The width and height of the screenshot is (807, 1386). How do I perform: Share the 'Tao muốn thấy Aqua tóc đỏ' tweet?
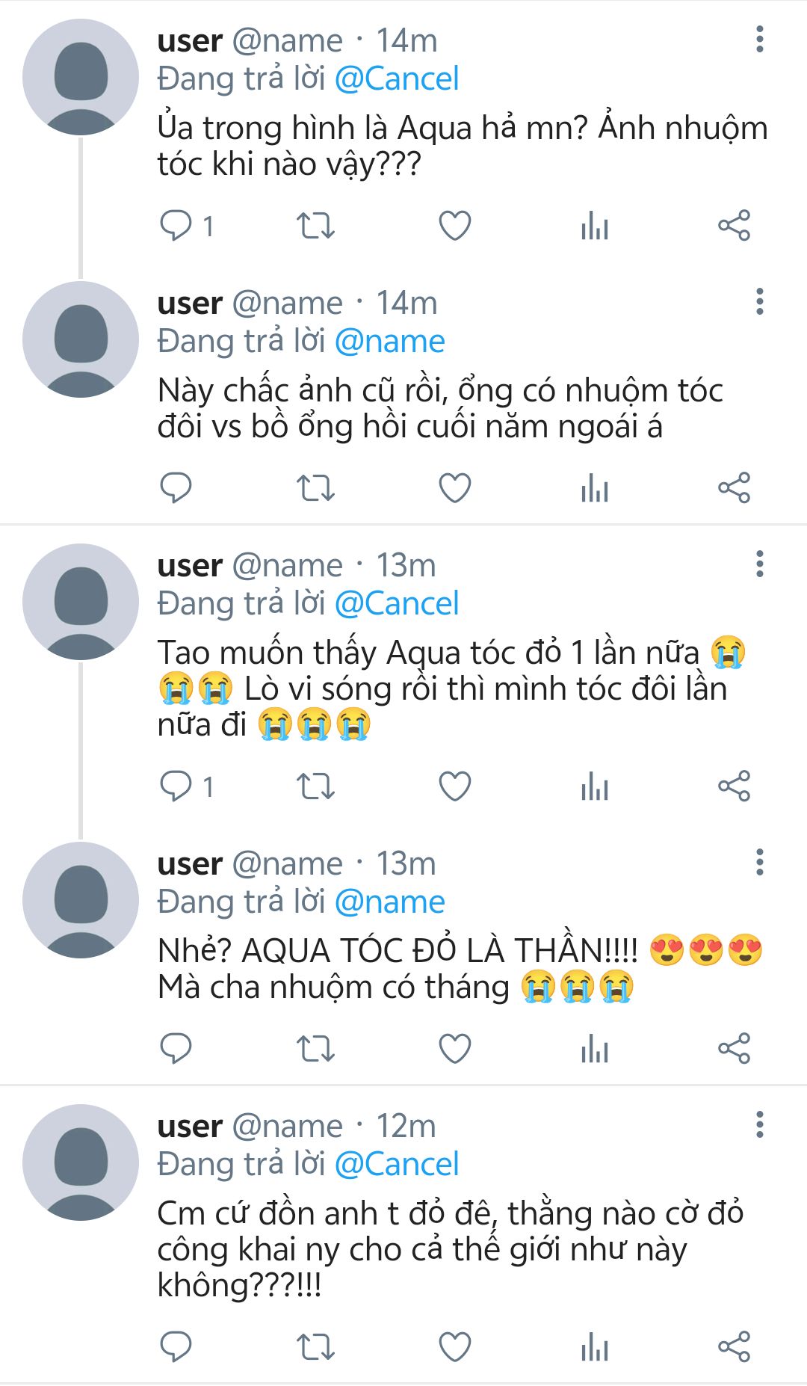pyautogui.click(x=734, y=786)
